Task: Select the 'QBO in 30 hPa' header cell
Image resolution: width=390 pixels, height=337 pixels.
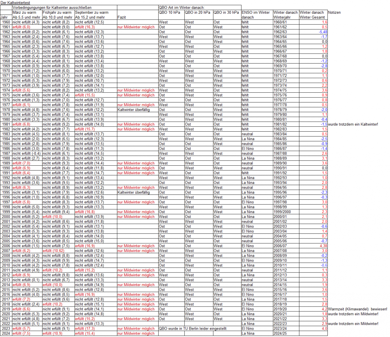Action: 226,12
